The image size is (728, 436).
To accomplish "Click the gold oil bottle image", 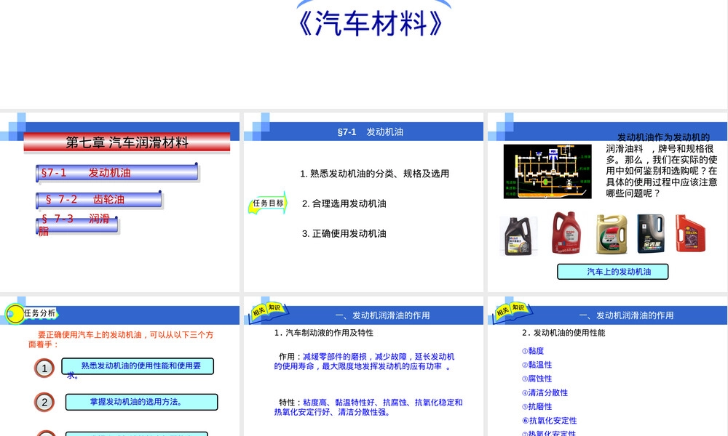I will (612, 234).
